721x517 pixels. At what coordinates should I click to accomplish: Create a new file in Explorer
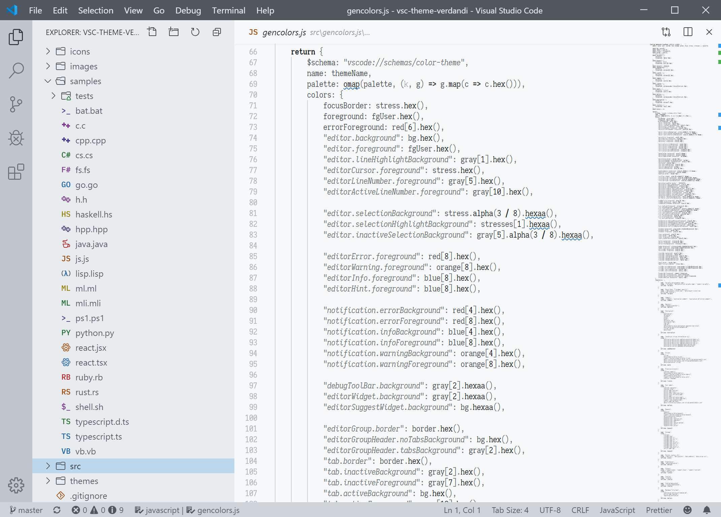coord(152,32)
